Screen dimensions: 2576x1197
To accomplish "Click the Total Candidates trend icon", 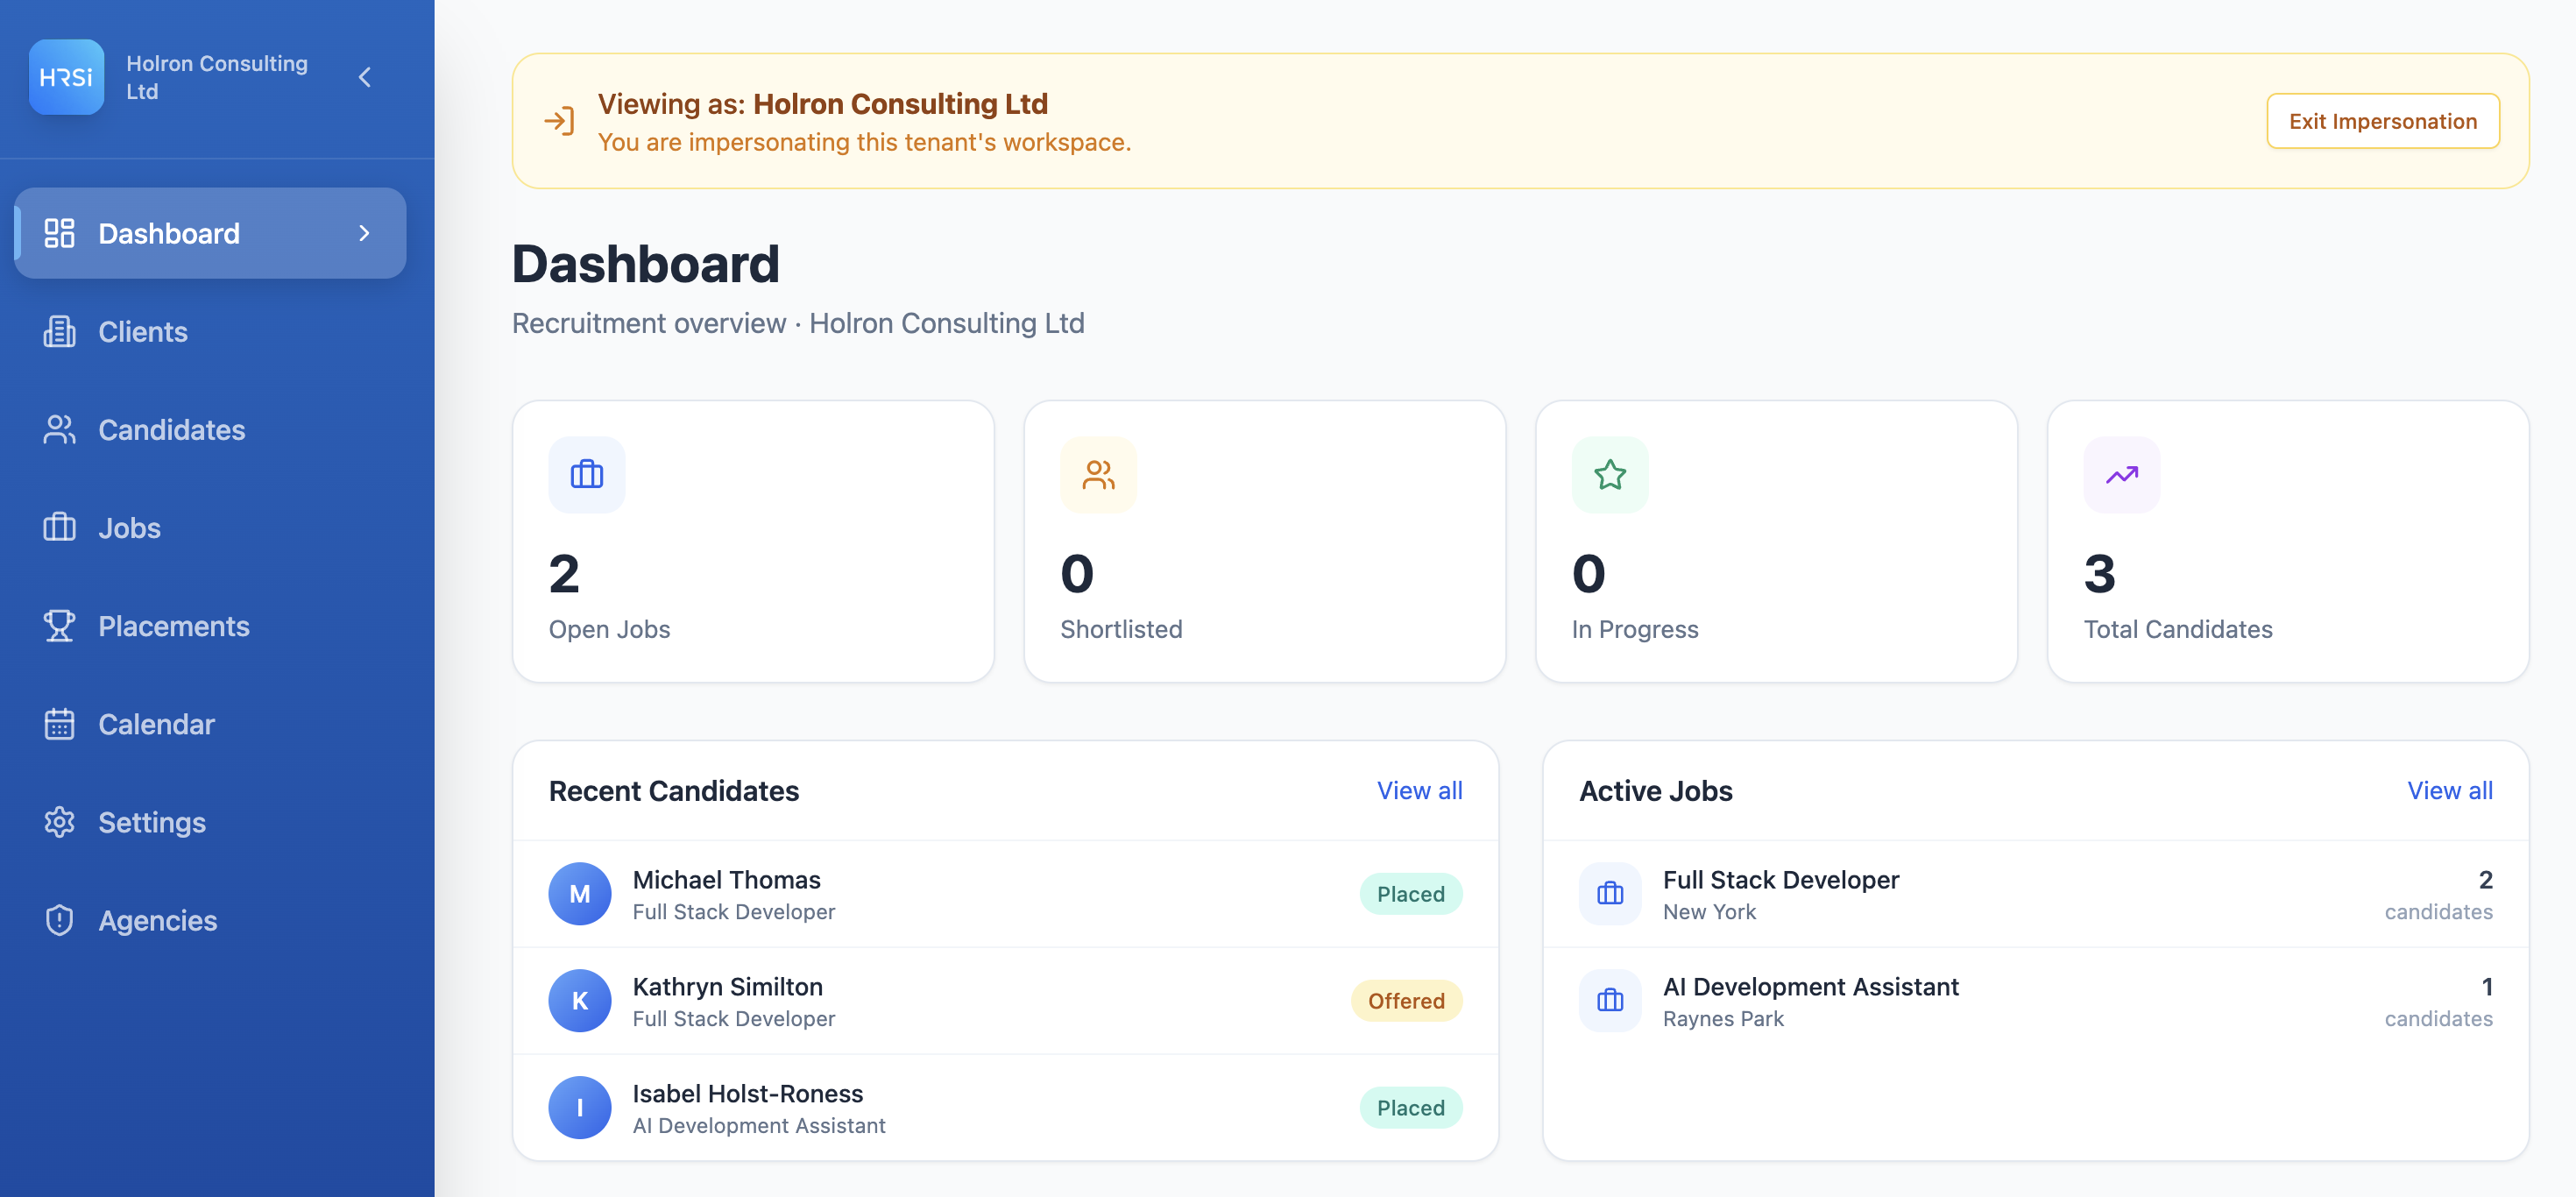I will (x=2121, y=474).
